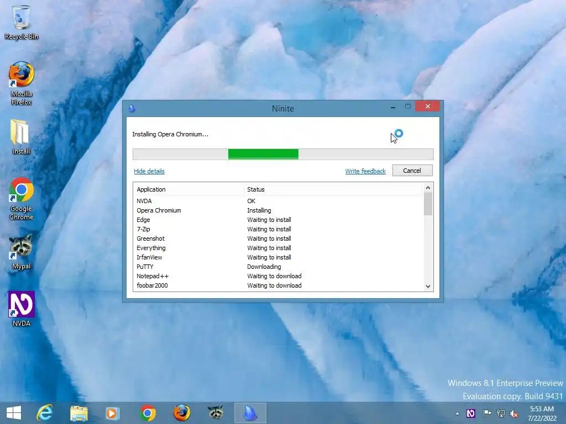Screen dimensions: 566x424
Task: Select the Edge row
Action: (x=278, y=220)
